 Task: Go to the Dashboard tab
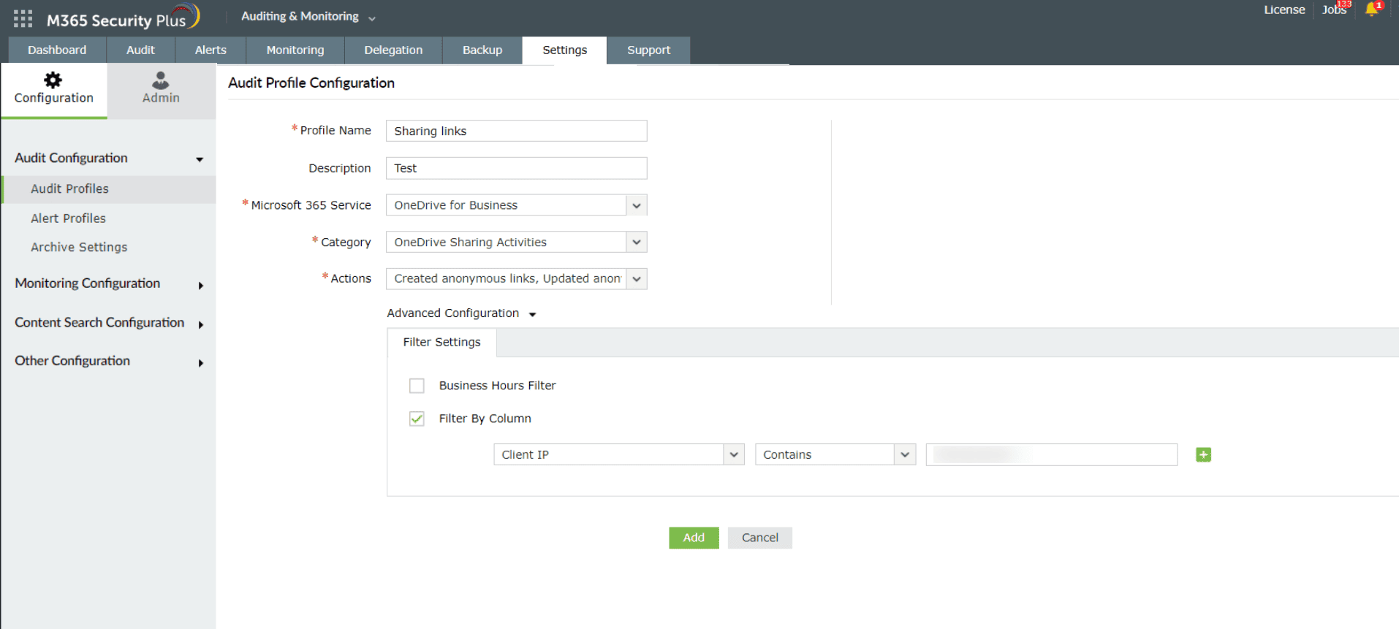point(57,50)
